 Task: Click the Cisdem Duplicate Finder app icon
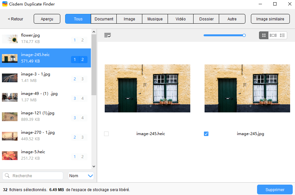[x=5, y=4]
